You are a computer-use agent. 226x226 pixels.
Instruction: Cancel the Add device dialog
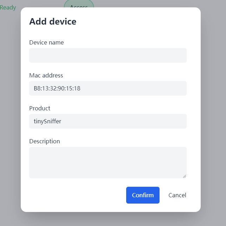click(x=177, y=195)
